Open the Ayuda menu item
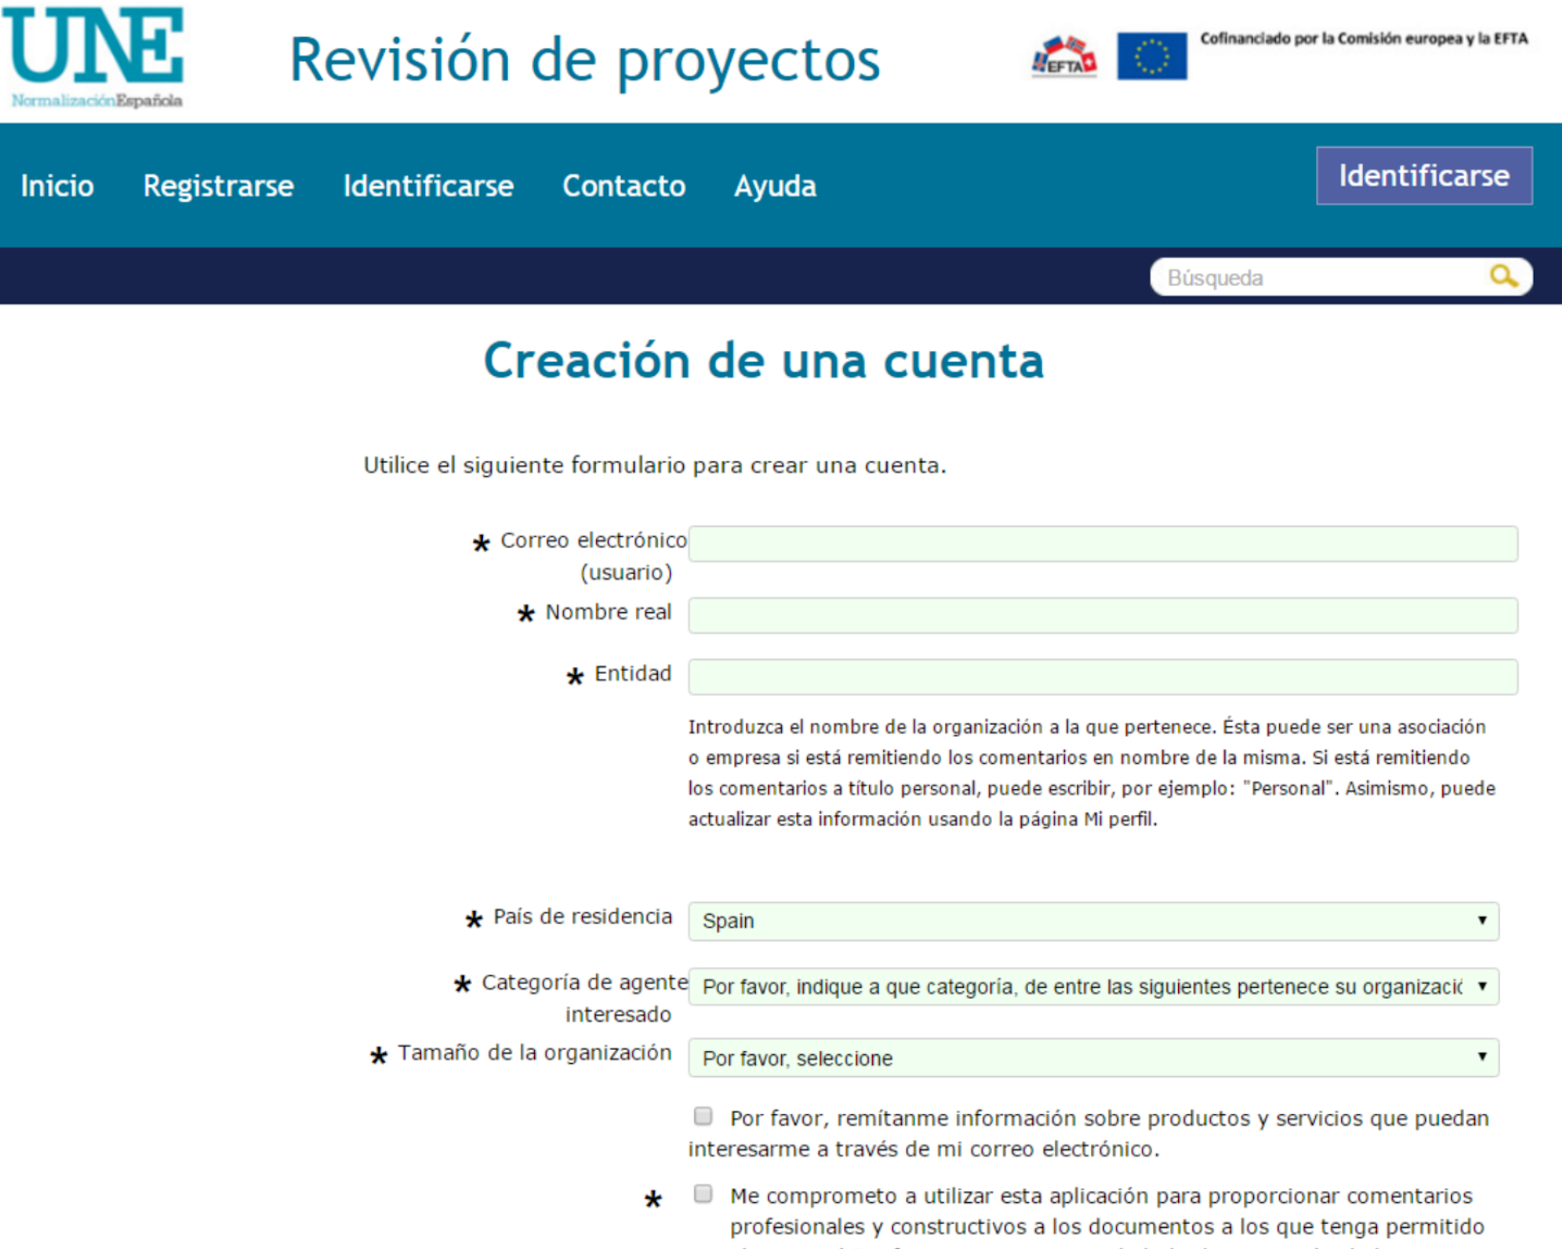This screenshot has height=1249, width=1562. [x=775, y=185]
